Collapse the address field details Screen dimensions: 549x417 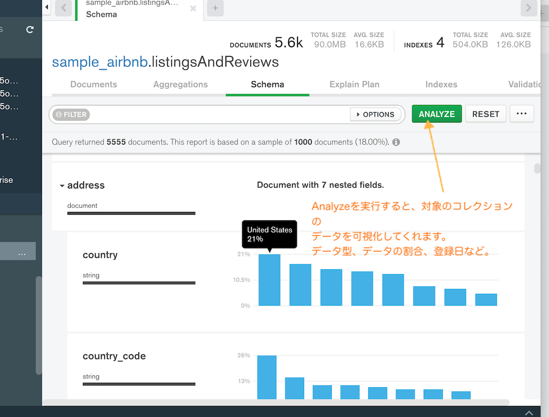62,185
